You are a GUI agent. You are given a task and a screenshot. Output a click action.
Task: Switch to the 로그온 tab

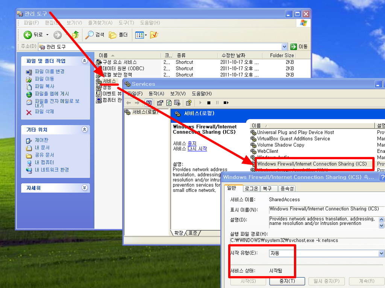[251, 188]
